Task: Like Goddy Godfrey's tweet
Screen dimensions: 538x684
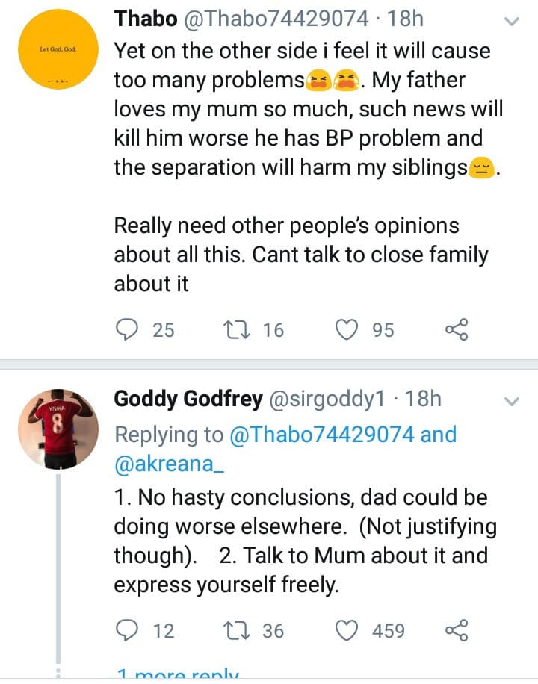Action: click(x=346, y=631)
